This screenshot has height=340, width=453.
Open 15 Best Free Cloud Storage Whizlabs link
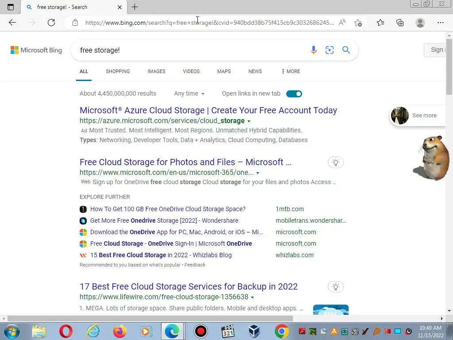pyautogui.click(x=161, y=255)
